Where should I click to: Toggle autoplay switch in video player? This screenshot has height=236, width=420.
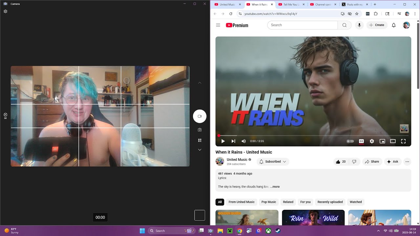point(350,141)
